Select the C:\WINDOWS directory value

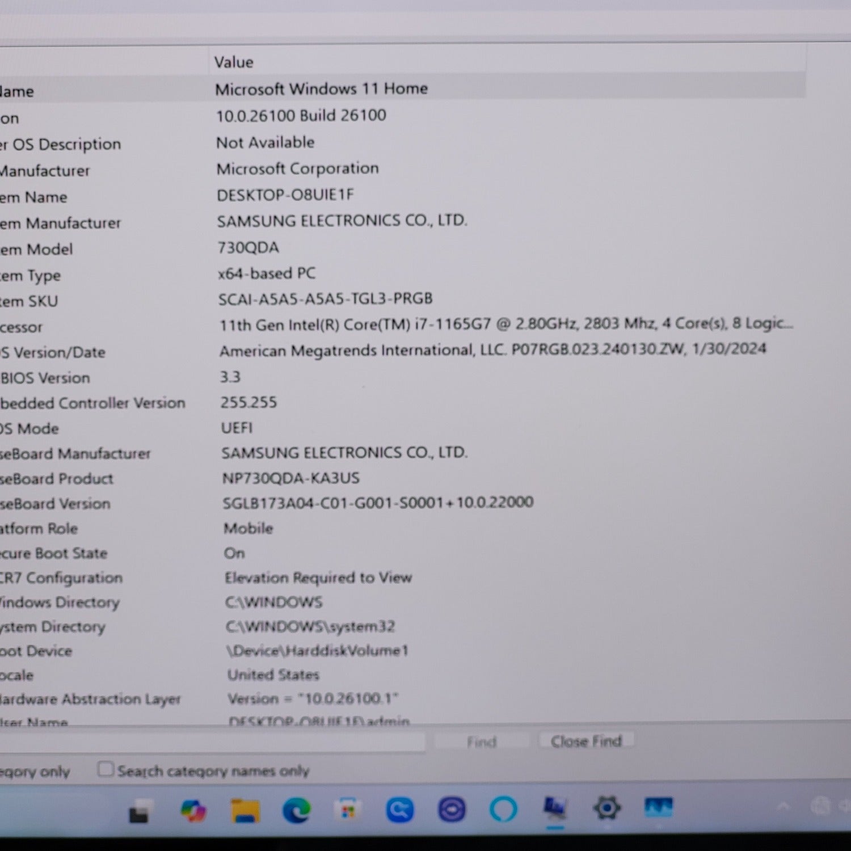273,603
